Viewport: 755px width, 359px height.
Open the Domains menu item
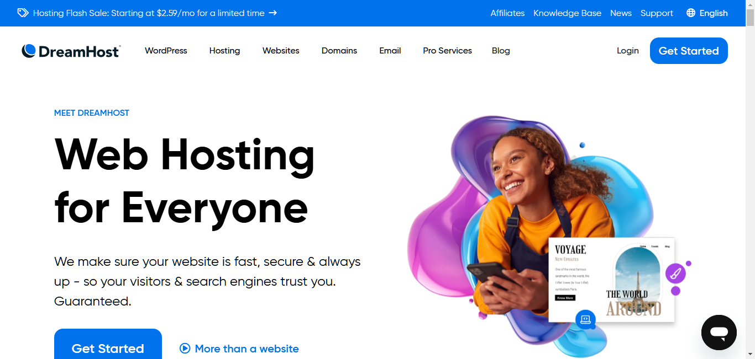pos(339,51)
